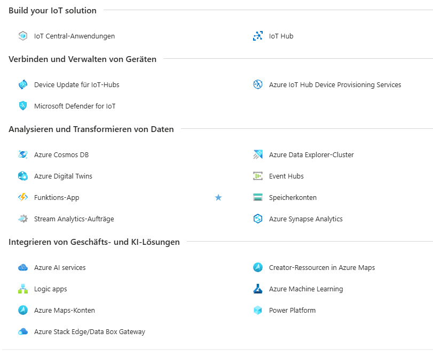The width and height of the screenshot is (433, 356).
Task: Open Azure IoT Hub Device Provisioning Services
Action: (x=335, y=84)
